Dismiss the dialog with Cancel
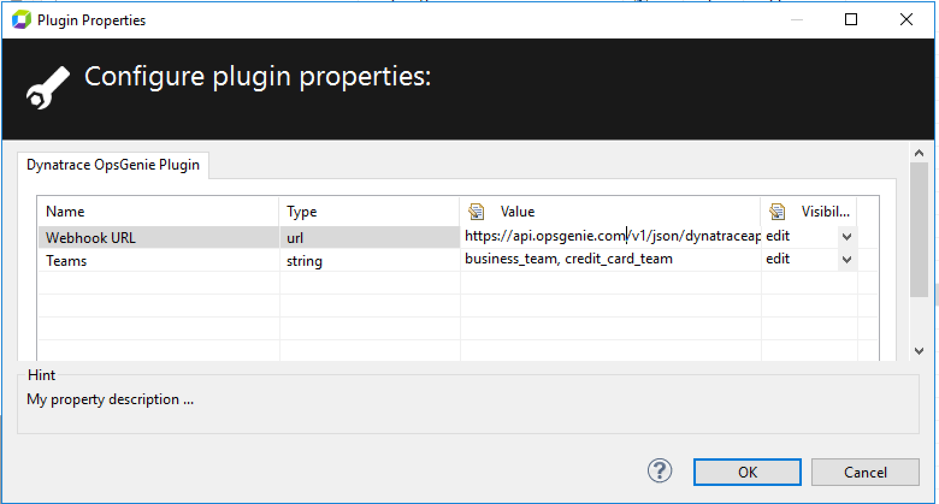The width and height of the screenshot is (939, 504). tap(865, 472)
